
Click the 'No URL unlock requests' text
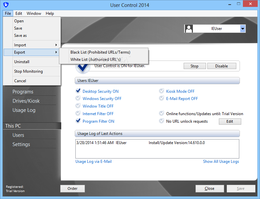tap(187, 121)
